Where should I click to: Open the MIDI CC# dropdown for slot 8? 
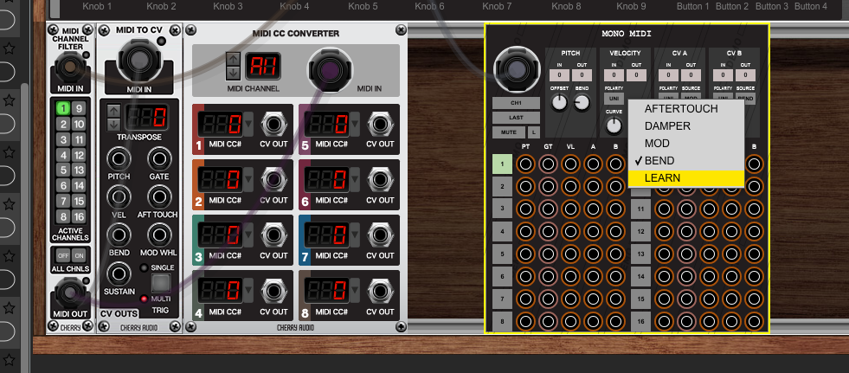pyautogui.click(x=355, y=291)
